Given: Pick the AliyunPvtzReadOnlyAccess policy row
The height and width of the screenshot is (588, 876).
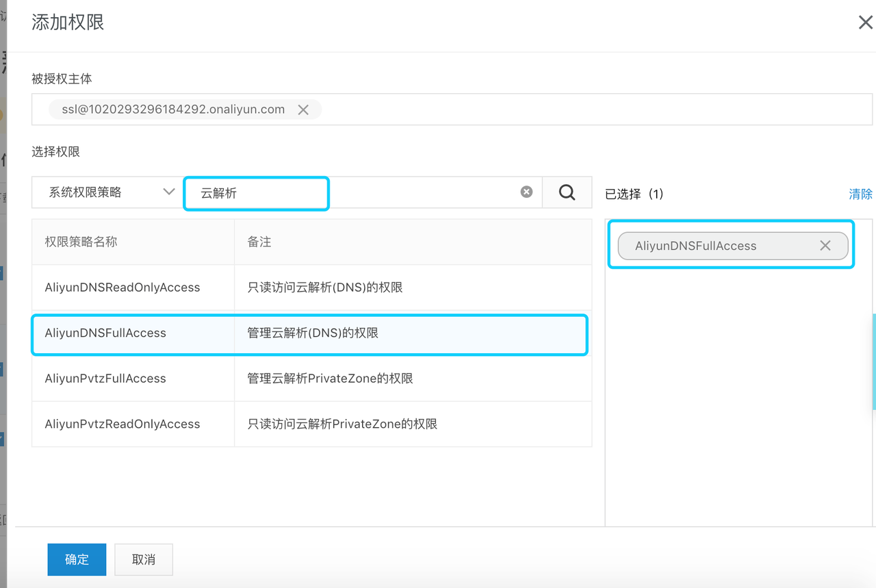Looking at the screenshot, I should [x=123, y=424].
